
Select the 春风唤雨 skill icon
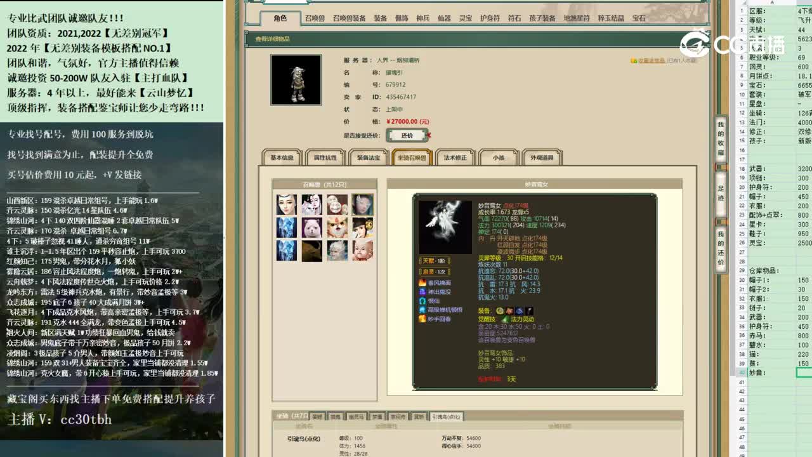tap(422, 283)
